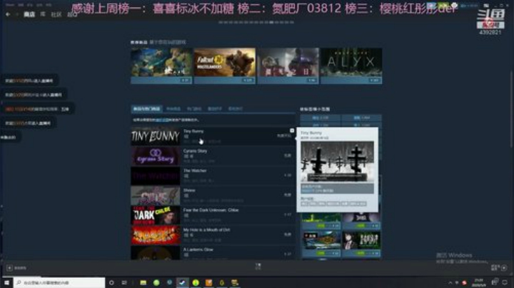Image resolution: width=514 pixels, height=288 pixels.
Task: Open the Windows notification center icon
Action: click(505, 282)
